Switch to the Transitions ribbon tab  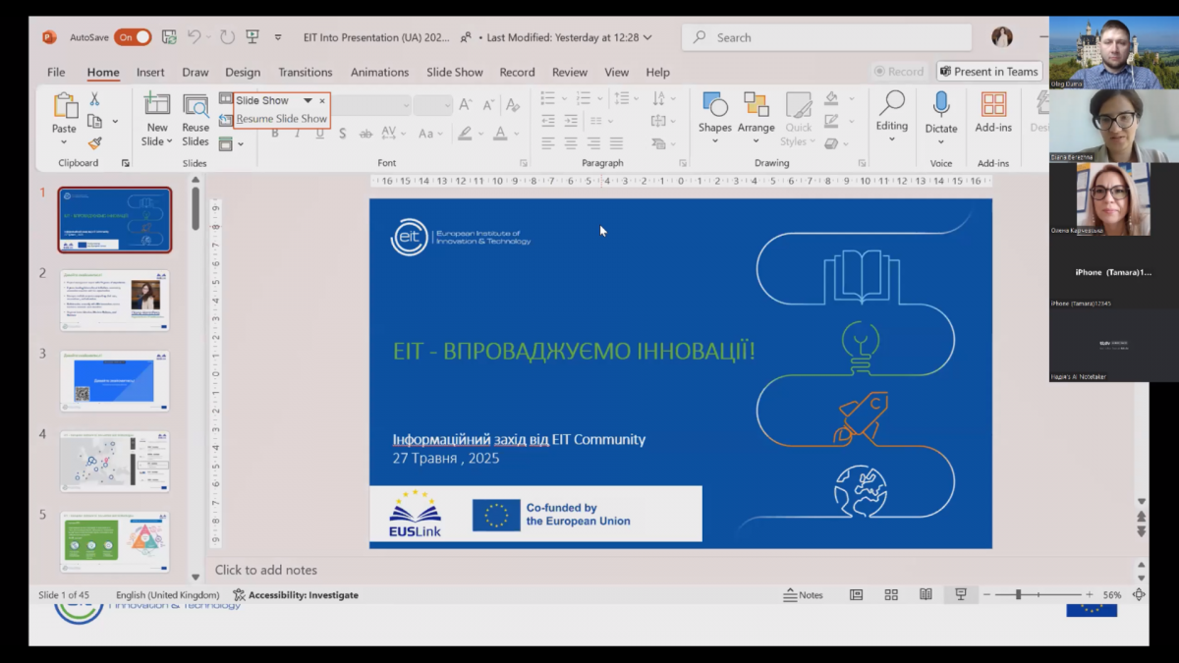(x=305, y=72)
